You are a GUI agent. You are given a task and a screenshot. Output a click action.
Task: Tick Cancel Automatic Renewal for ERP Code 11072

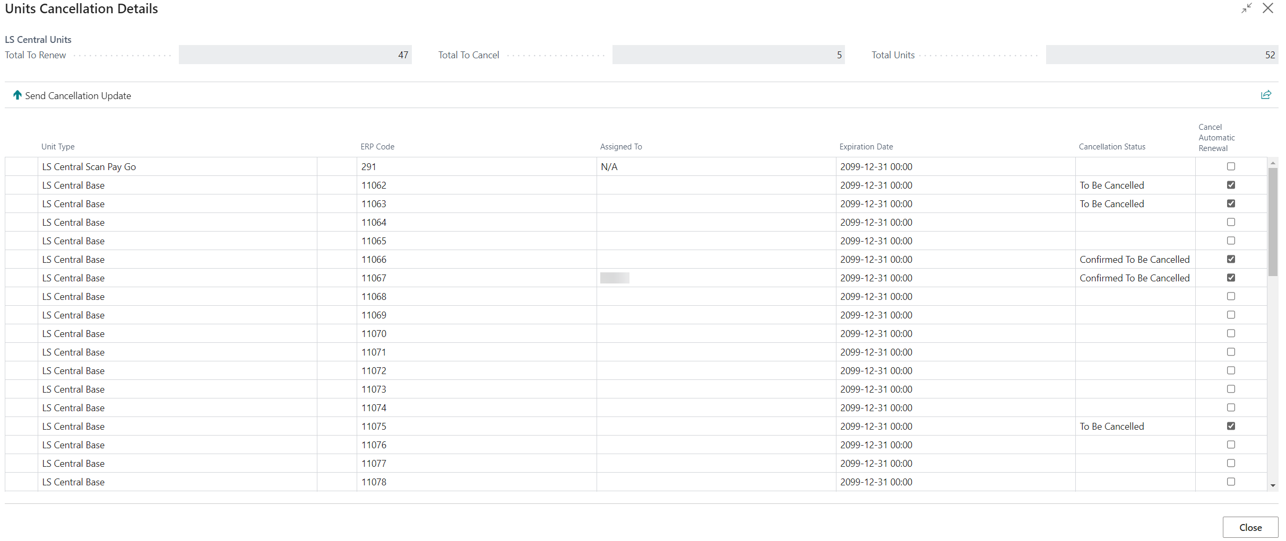coord(1231,370)
